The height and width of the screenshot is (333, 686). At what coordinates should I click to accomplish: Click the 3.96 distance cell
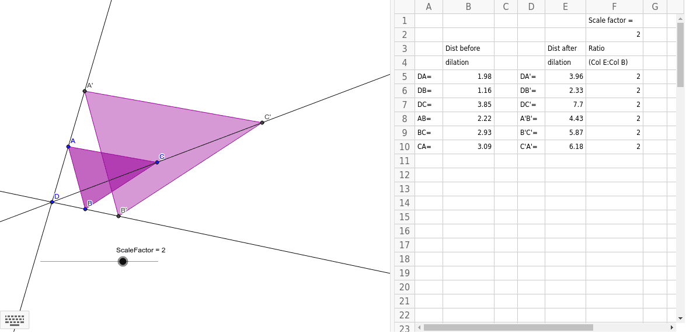click(565, 77)
